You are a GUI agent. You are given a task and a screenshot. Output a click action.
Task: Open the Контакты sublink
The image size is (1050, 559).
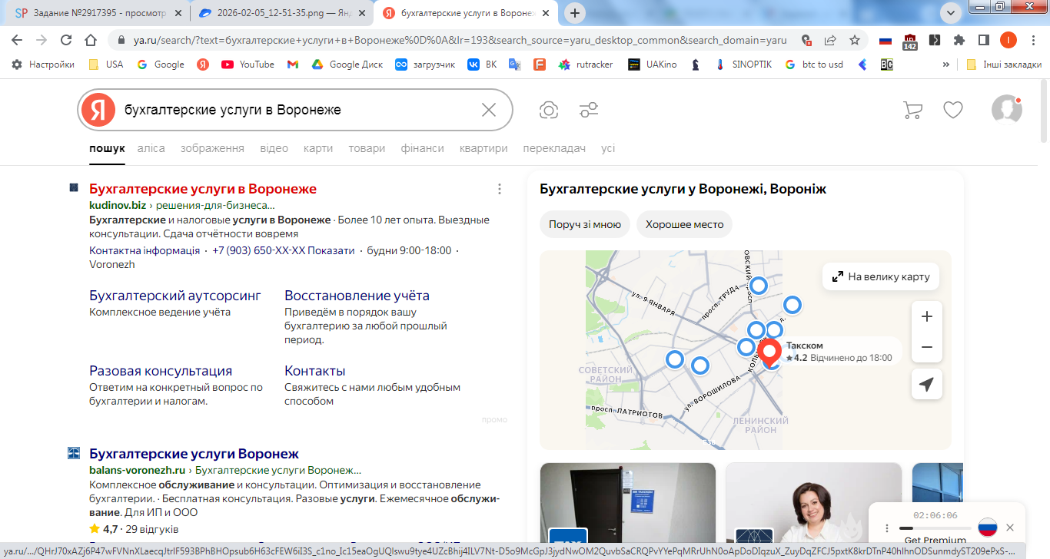point(315,371)
